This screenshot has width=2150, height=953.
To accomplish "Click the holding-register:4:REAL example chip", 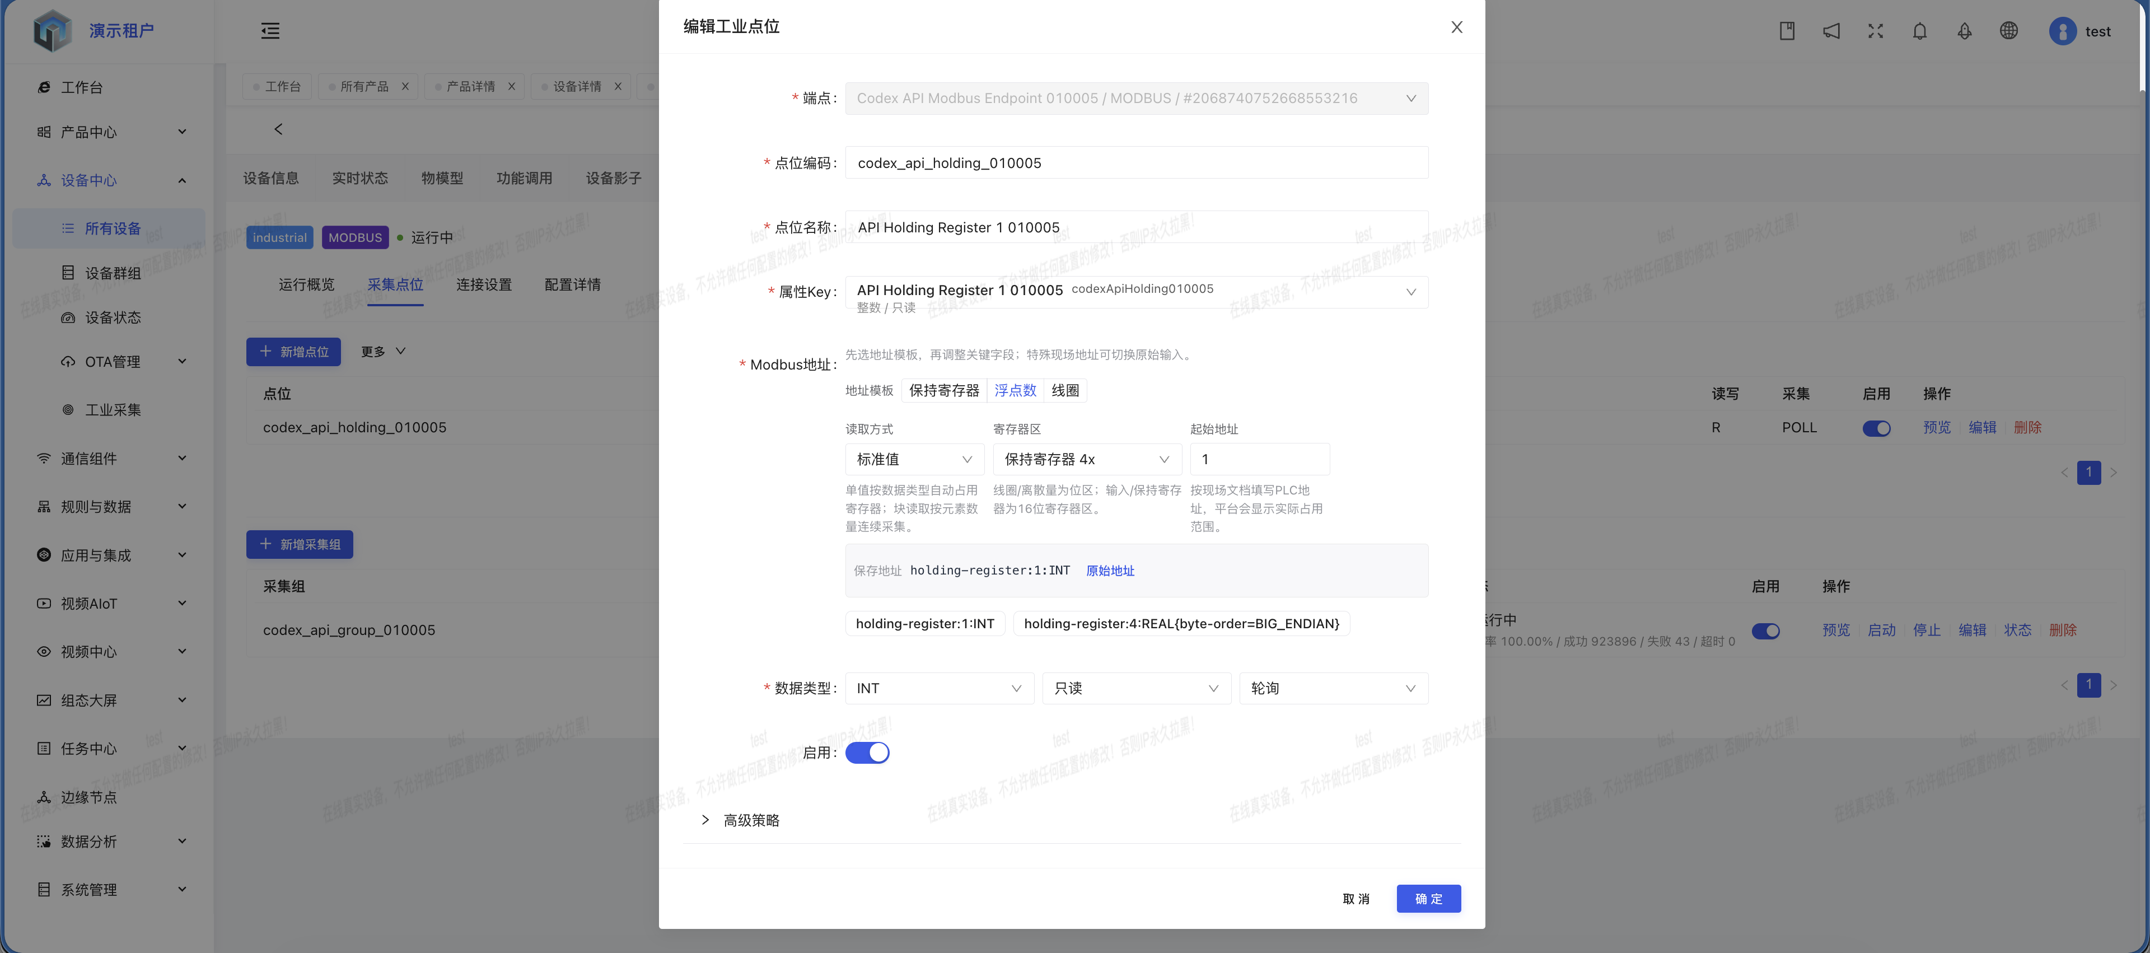I will click(x=1181, y=623).
